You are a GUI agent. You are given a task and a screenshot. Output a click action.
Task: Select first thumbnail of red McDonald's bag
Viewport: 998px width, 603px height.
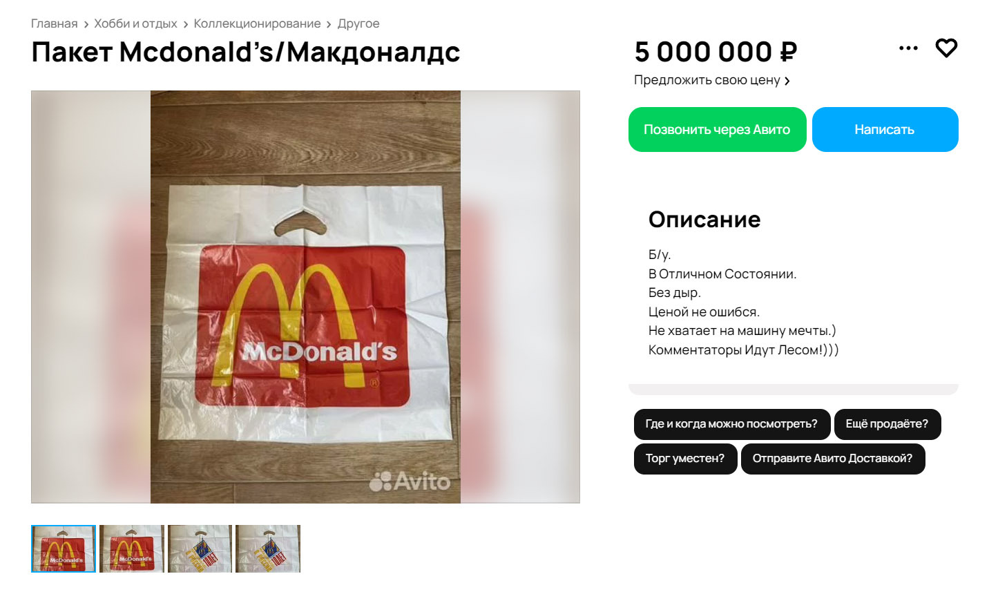(x=64, y=548)
